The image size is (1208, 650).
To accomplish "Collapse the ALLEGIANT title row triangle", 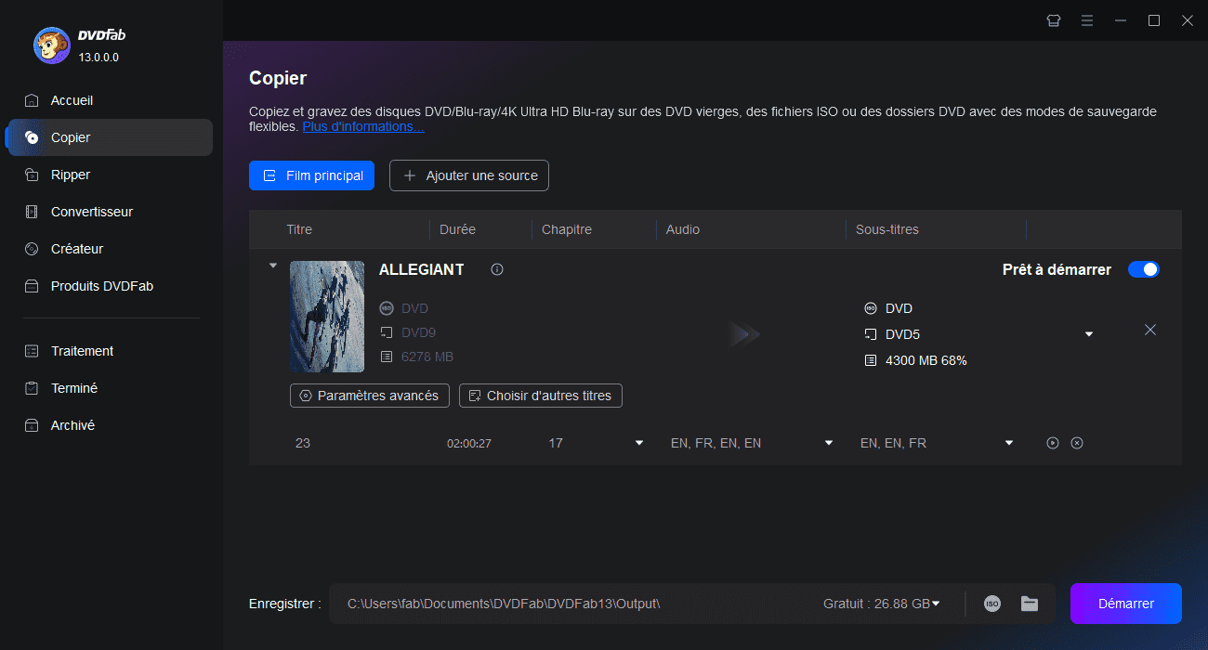I will click(x=272, y=266).
